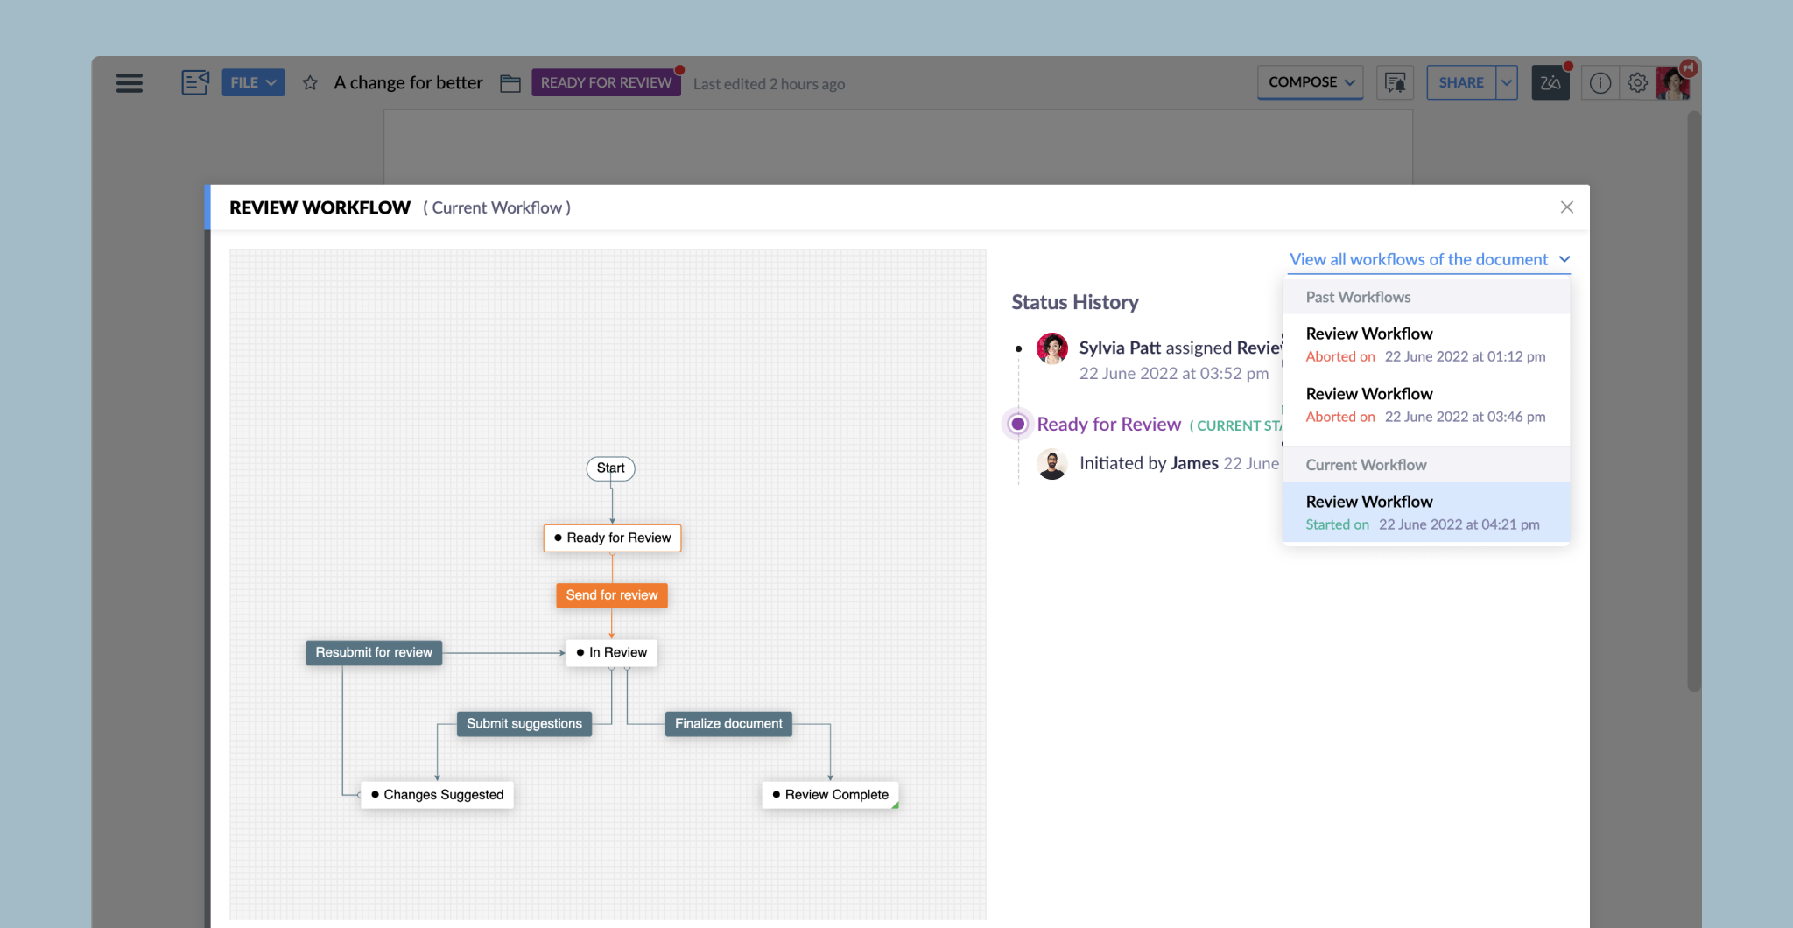The image size is (1793, 928).
Task: Launch the Zia assistant
Action: tap(1550, 82)
